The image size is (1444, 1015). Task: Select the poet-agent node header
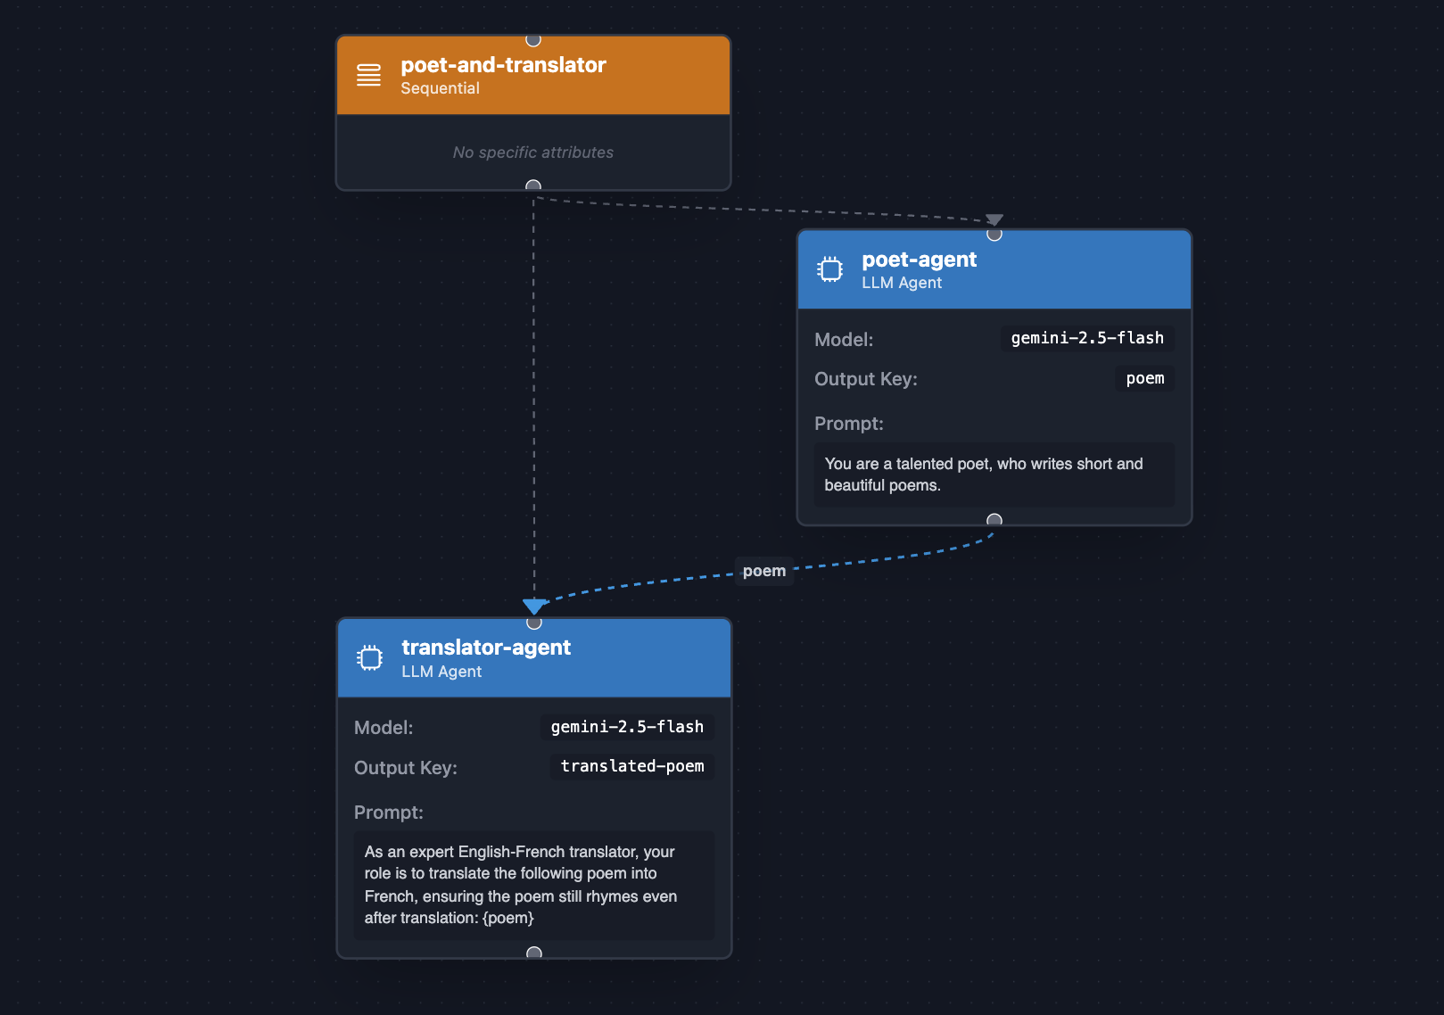(x=994, y=270)
